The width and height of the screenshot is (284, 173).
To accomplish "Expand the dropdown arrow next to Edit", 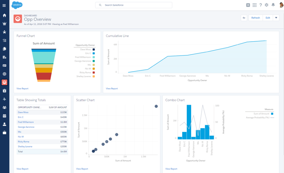I will tap(276, 18).
